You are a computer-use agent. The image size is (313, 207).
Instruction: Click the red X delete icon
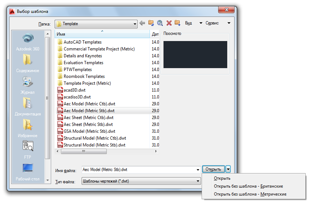tap(169, 23)
